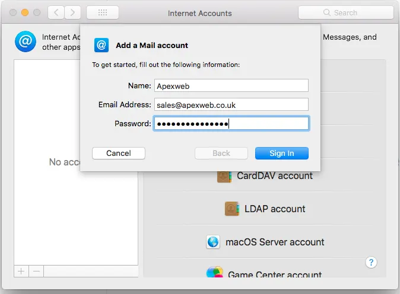Click the Search field in the toolbar
Screen dimensions: 400x294
pos(345,12)
